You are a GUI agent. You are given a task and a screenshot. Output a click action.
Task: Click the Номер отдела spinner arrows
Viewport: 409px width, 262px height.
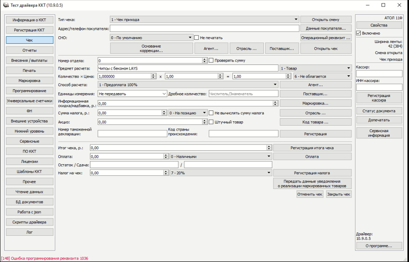(204, 61)
